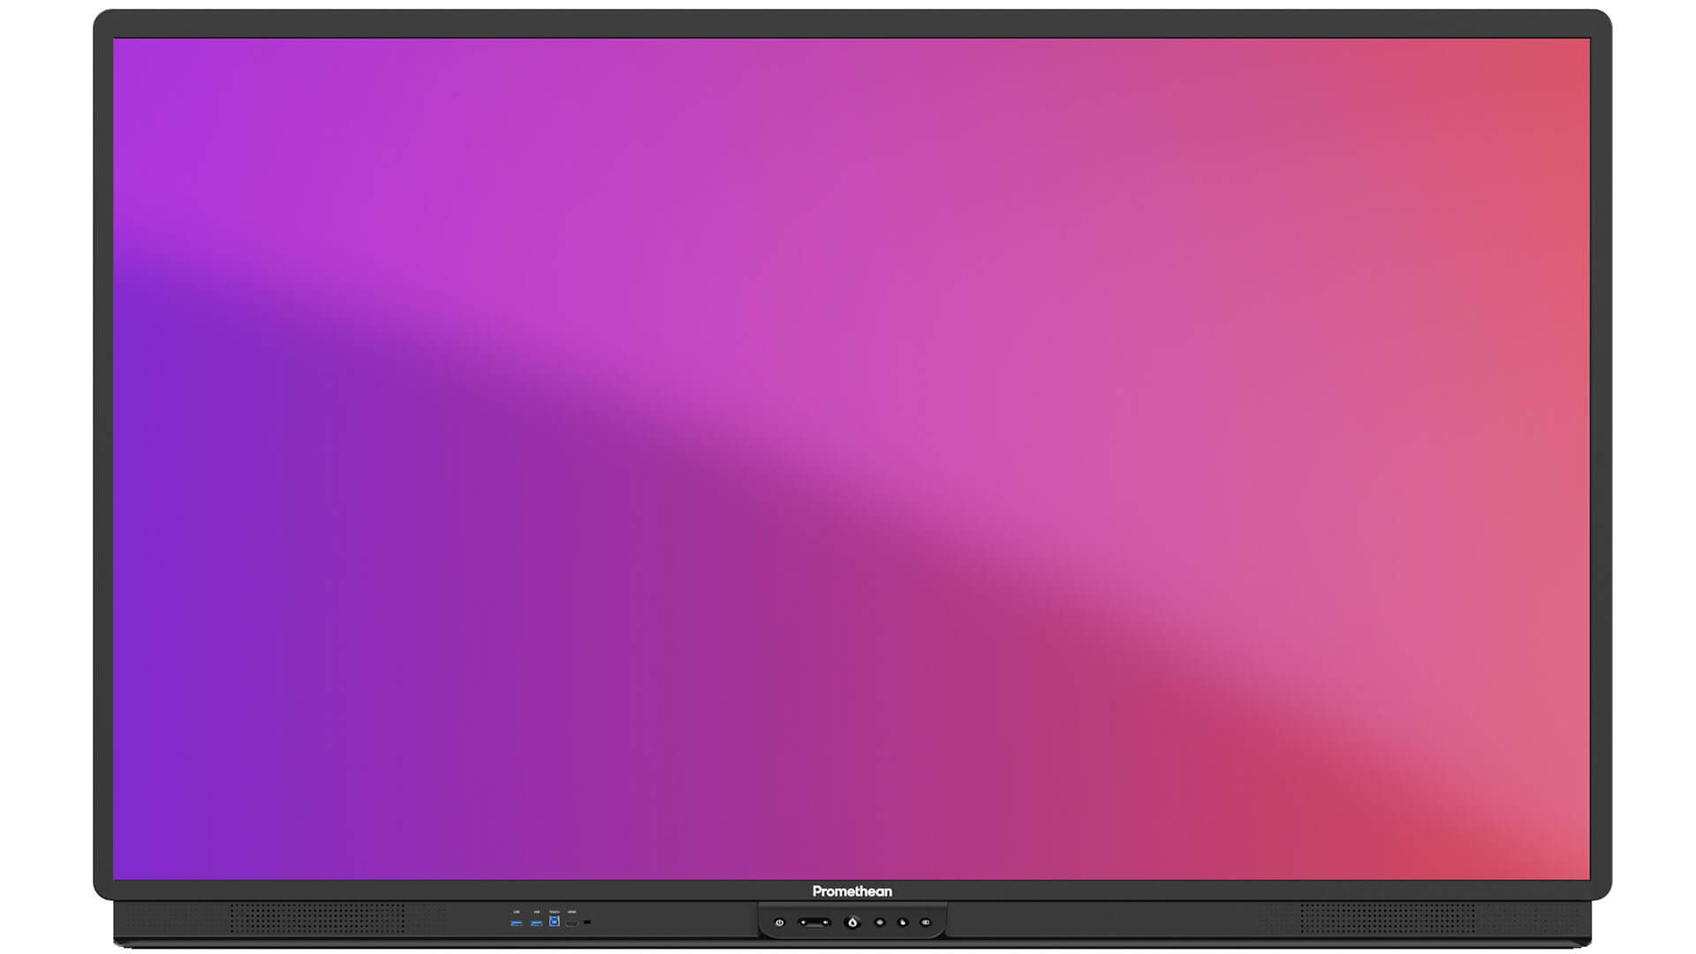Screen dimensions: 1696x954
Task: Tap the last button in the control row
Action: pyautogui.click(x=926, y=922)
